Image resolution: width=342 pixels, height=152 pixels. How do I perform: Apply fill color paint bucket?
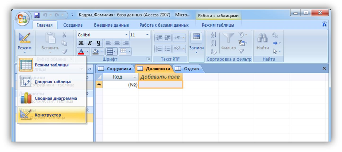point(95,51)
